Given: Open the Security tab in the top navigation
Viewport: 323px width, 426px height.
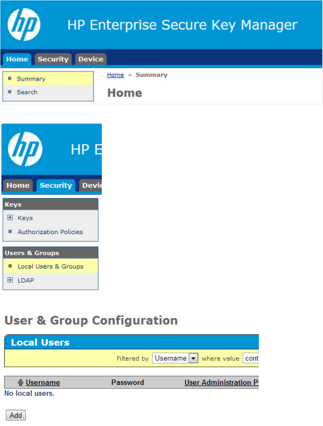Looking at the screenshot, I should [x=53, y=59].
